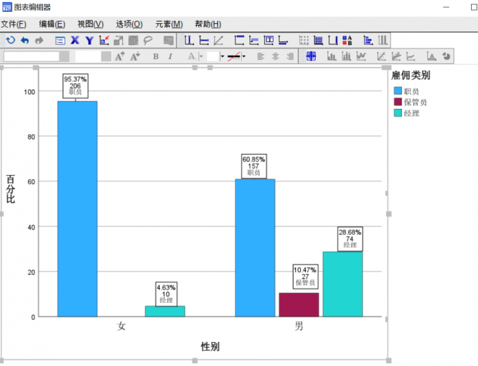This screenshot has height=366, width=478.
Task: Click the lasso selection icon
Action: pyautogui.click(x=148, y=40)
